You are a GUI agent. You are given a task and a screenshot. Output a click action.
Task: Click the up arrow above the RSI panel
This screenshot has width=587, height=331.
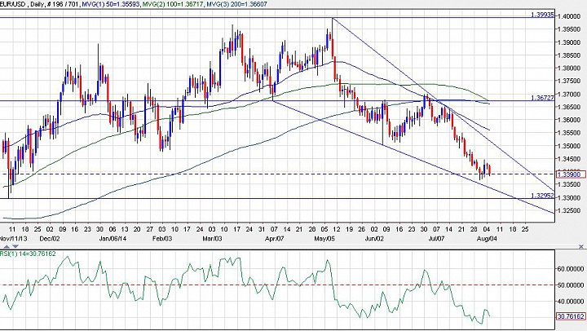point(7,246)
